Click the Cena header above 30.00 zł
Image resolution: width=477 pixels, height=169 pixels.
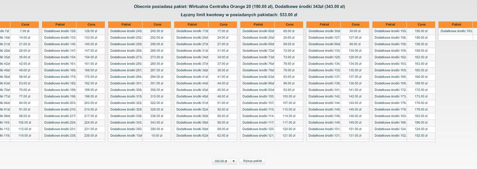point(354,25)
